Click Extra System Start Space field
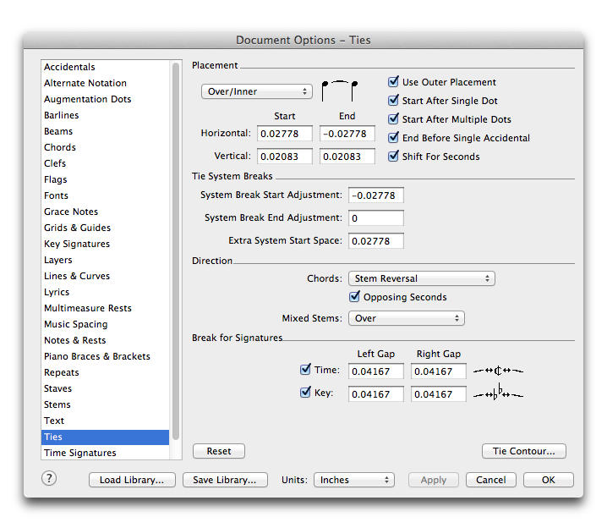This screenshot has width=607, height=528. (376, 241)
